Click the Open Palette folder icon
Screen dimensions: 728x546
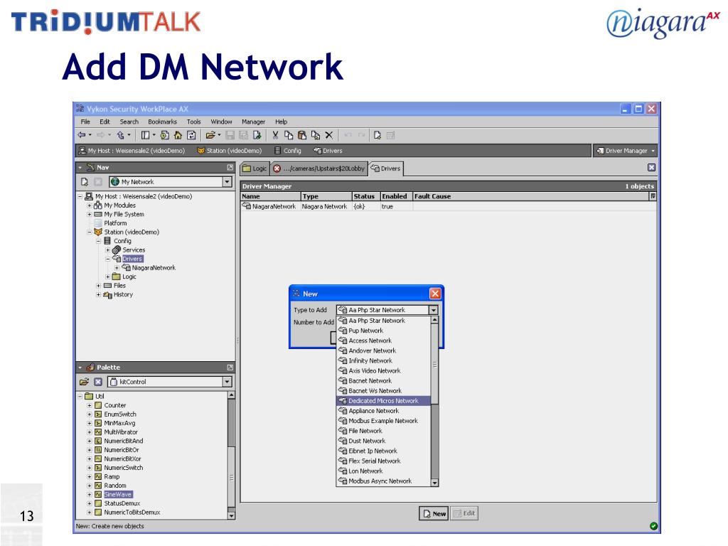[84, 382]
